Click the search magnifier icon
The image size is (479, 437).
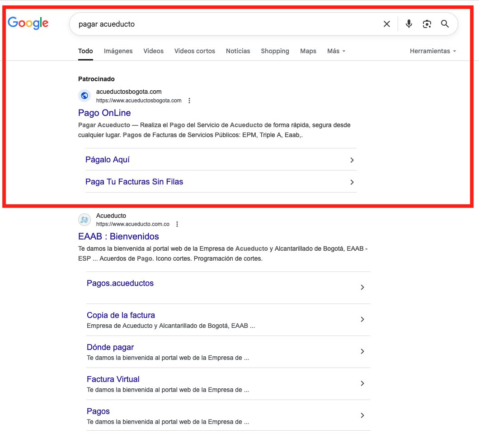(445, 24)
